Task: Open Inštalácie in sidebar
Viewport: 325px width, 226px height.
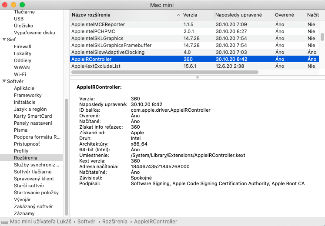Action: pos(24,102)
